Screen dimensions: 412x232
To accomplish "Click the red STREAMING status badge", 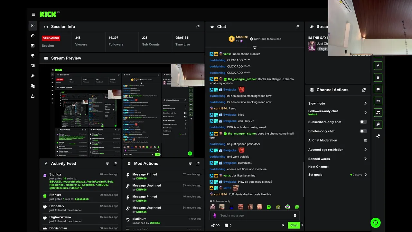I will point(51,38).
